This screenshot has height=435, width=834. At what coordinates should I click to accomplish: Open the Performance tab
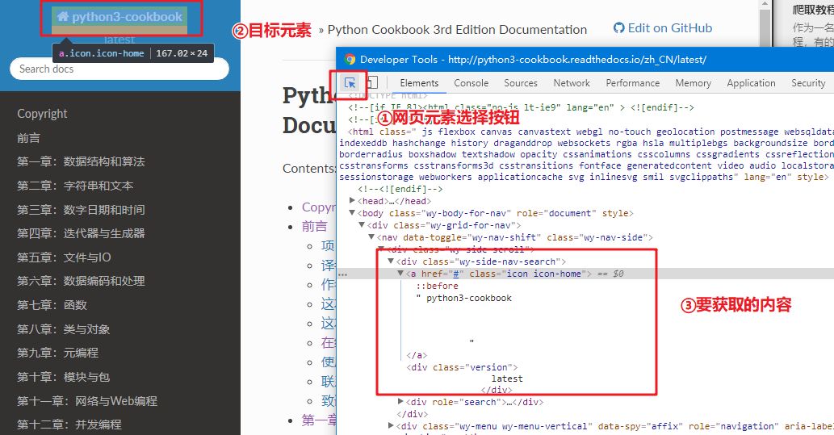point(632,83)
